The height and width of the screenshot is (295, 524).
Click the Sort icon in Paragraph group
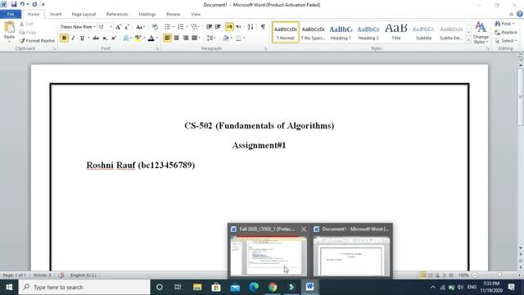pos(251,27)
